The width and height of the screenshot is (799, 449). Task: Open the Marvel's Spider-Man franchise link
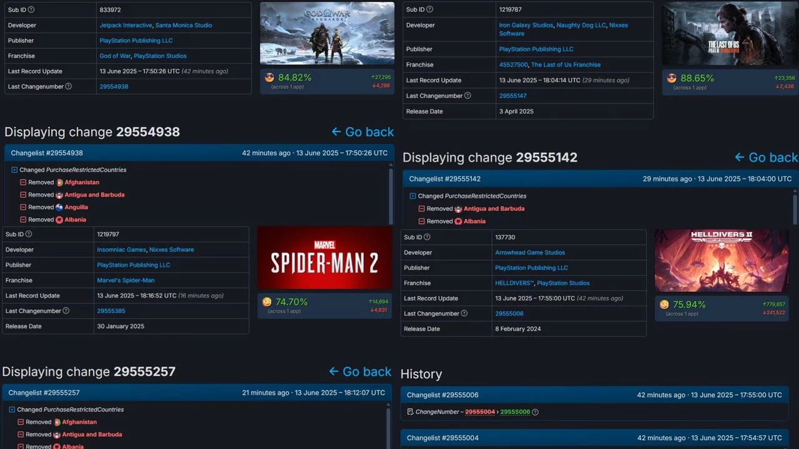click(x=125, y=281)
